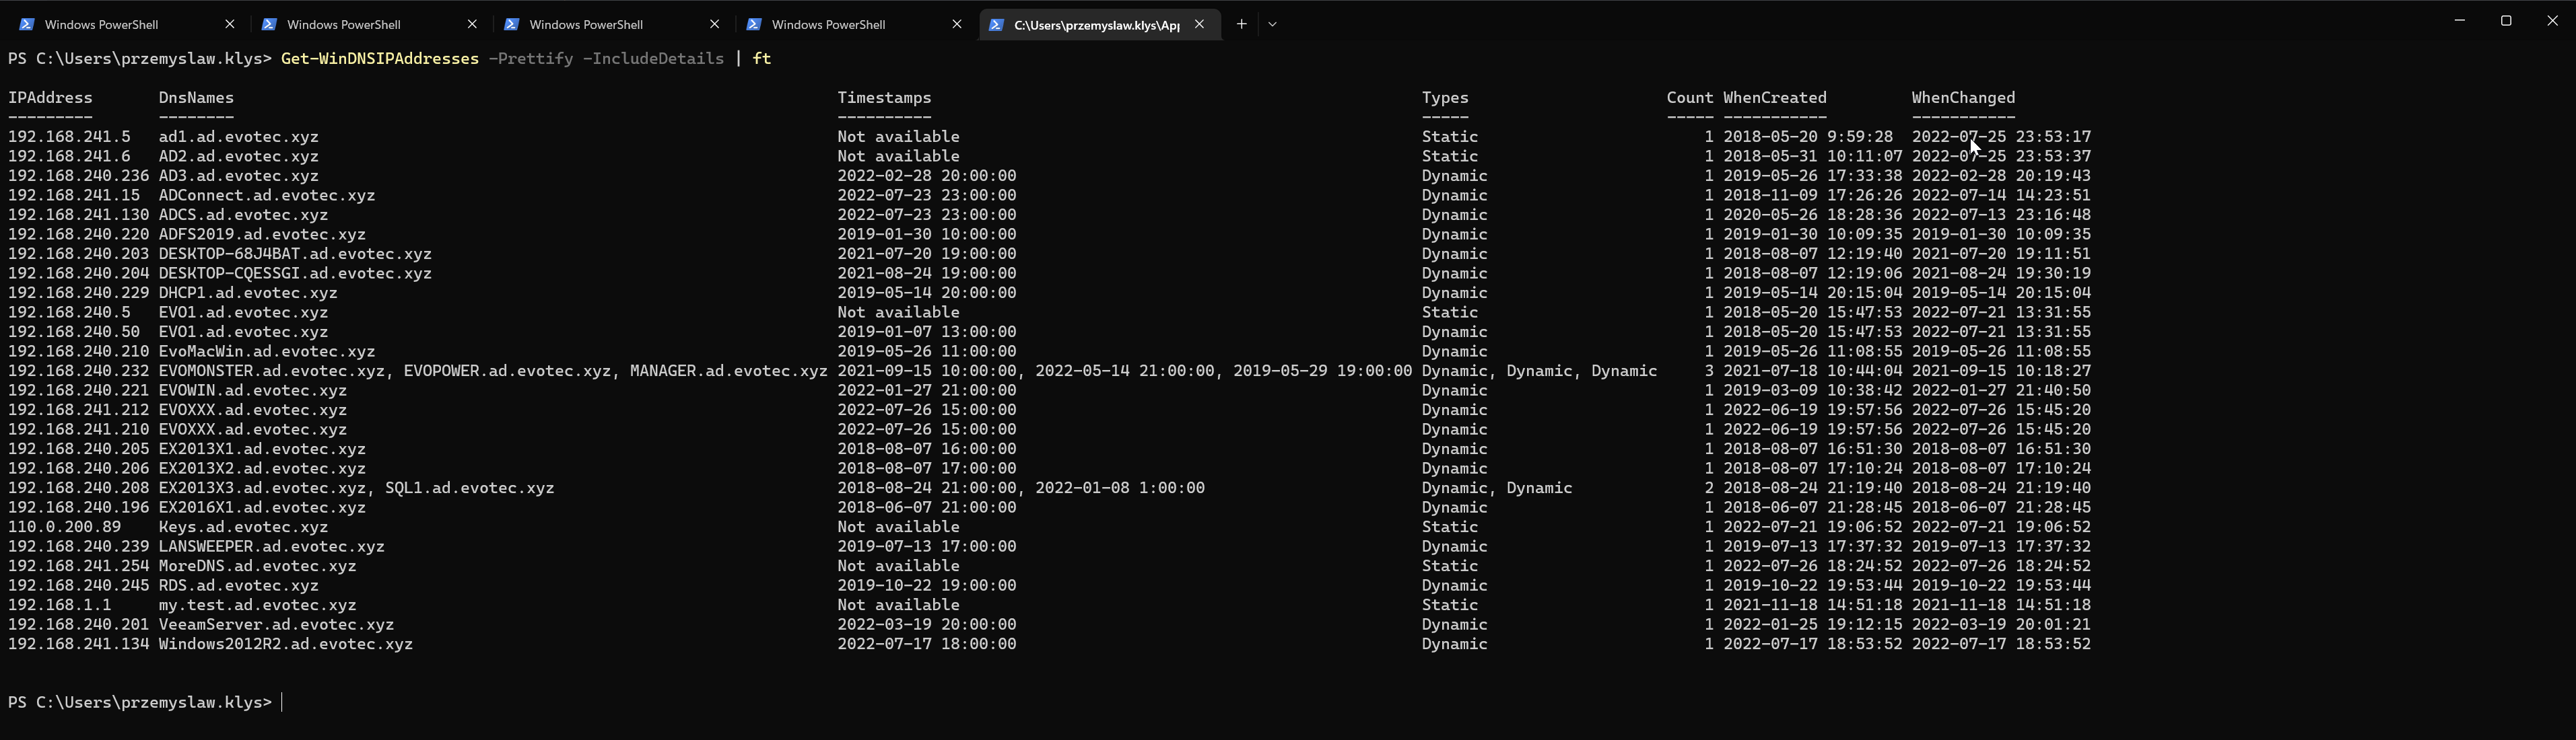Click the PowerShell icon on the active tab

(x=996, y=24)
